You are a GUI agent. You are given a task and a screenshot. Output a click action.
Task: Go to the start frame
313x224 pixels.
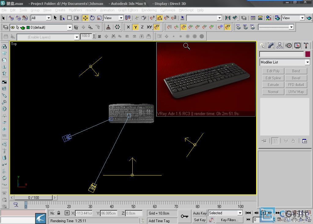[x=248, y=213]
